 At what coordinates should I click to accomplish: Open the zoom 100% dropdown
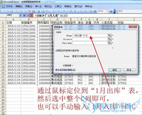[x=108, y=11]
